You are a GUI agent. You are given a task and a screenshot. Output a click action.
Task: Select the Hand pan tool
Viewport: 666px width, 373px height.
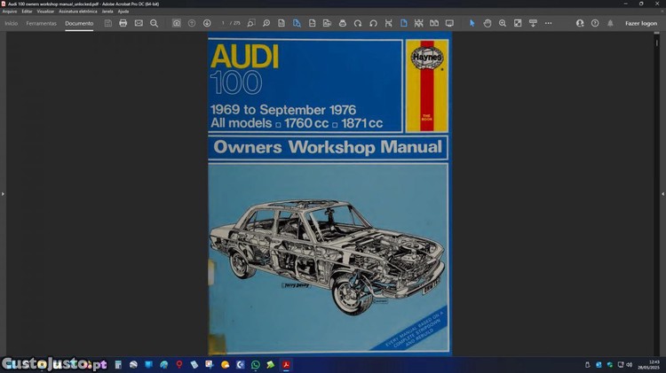coord(488,23)
